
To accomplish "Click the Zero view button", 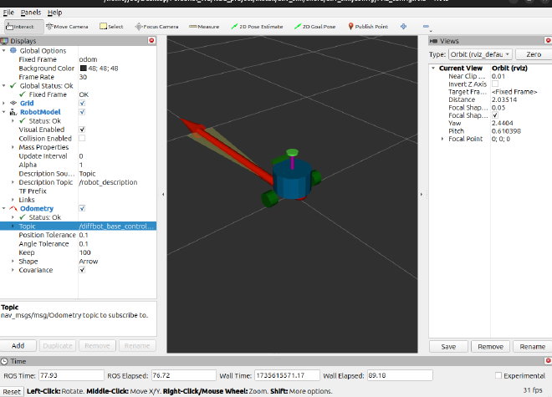I will (534, 54).
